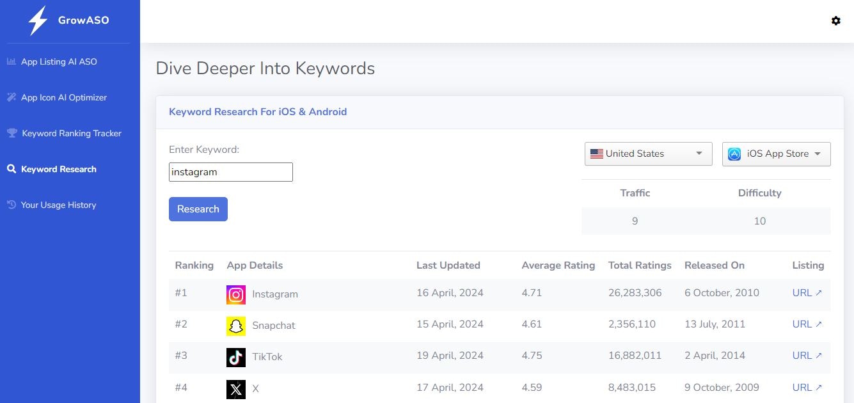Go to App Icon AI Optimizer
854x403 pixels.
(64, 97)
